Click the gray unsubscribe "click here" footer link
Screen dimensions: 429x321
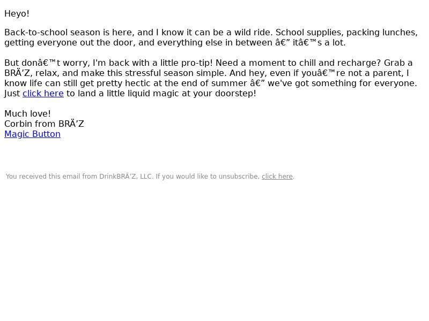tap(277, 177)
